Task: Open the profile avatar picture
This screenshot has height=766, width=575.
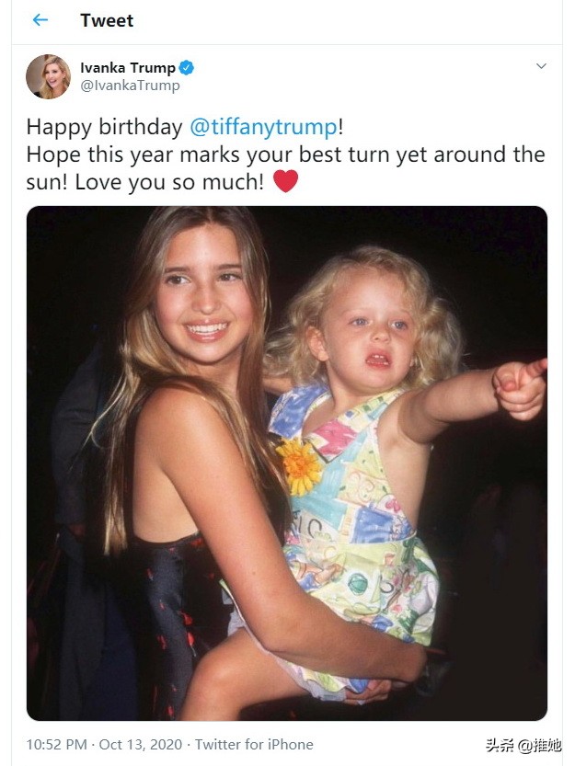Action: pos(48,76)
